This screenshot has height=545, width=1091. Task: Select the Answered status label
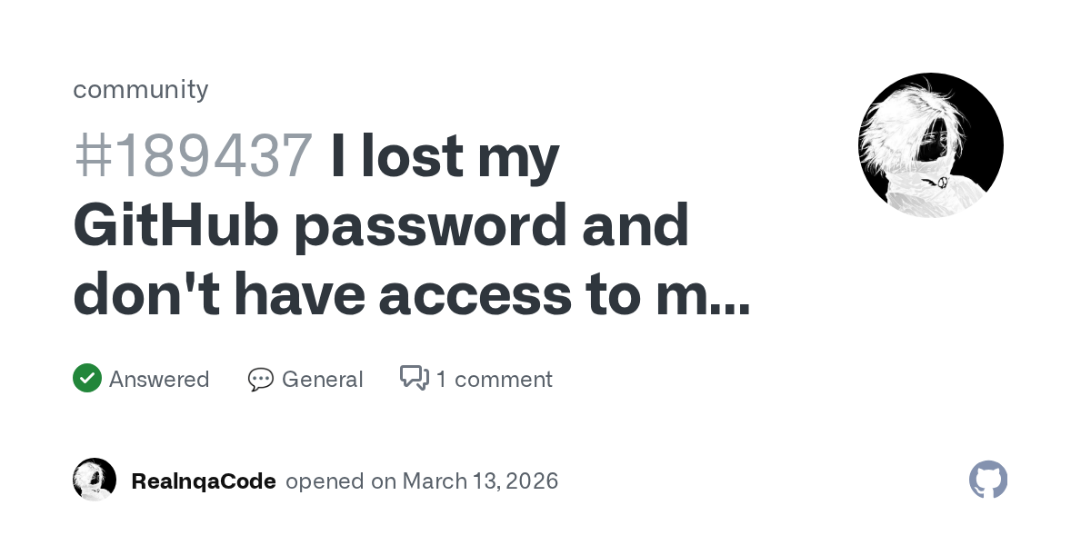coord(159,379)
